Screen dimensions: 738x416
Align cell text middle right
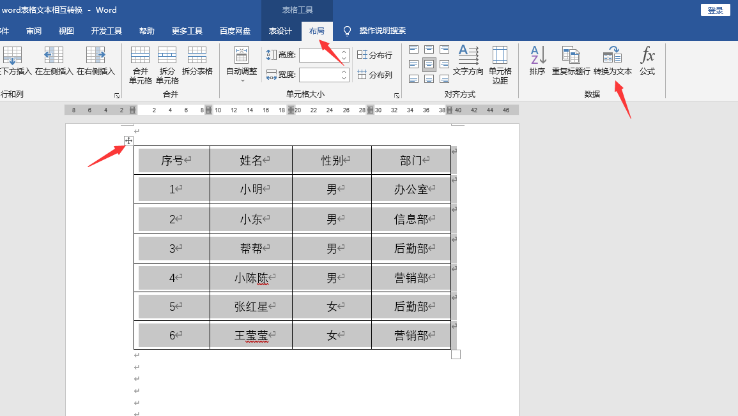point(444,64)
